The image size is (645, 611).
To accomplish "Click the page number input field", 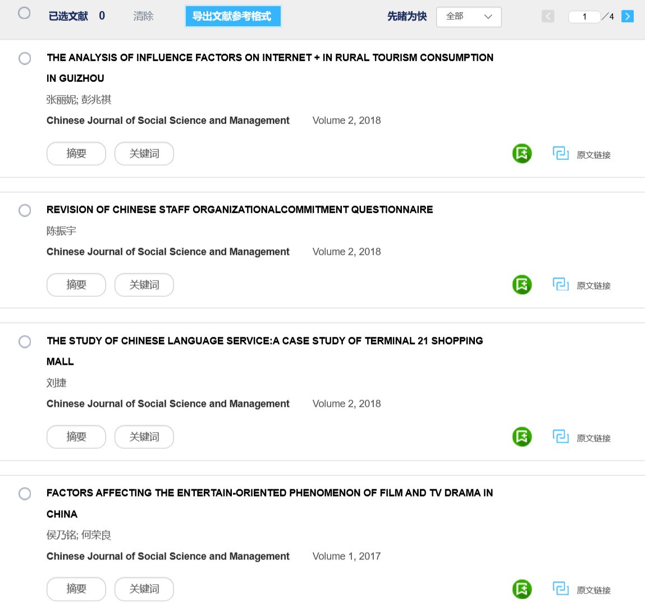I will (584, 17).
